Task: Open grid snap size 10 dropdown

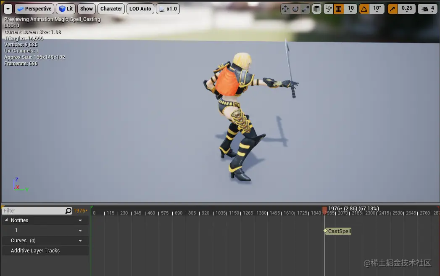Action: (x=351, y=9)
